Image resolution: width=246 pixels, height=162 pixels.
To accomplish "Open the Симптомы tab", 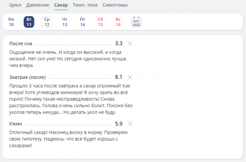I will coord(114,5).
